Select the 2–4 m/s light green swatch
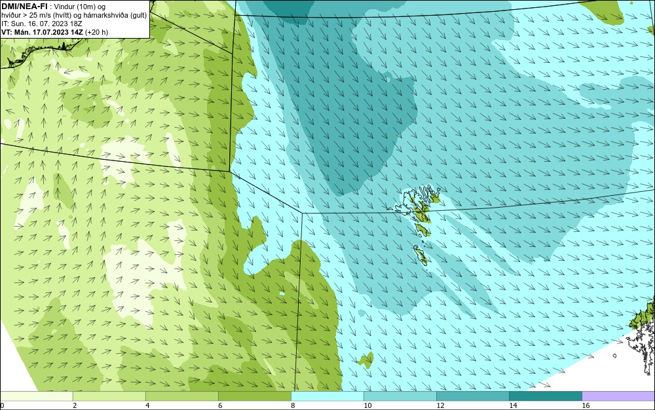This screenshot has width=655, height=410. 109,396
